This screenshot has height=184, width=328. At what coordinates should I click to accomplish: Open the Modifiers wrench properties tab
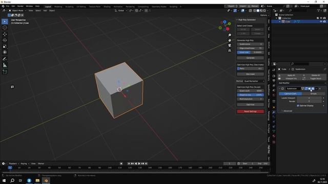(274, 112)
